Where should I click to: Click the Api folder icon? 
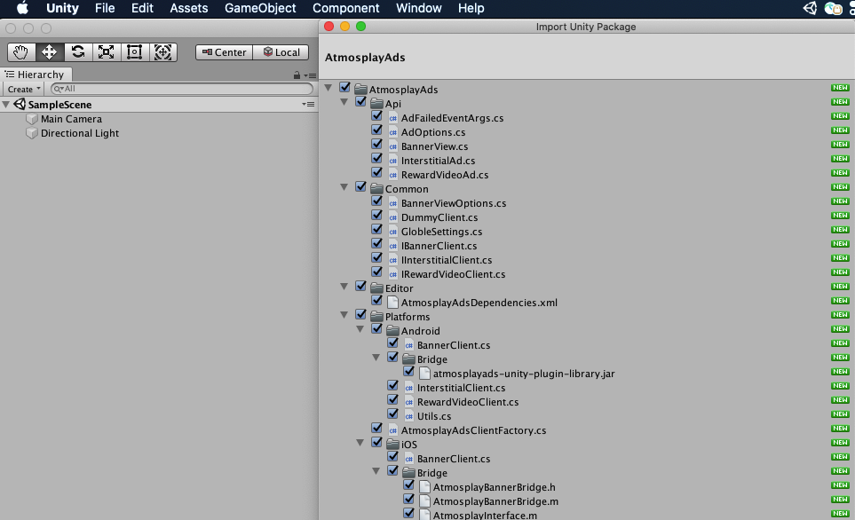click(x=376, y=104)
